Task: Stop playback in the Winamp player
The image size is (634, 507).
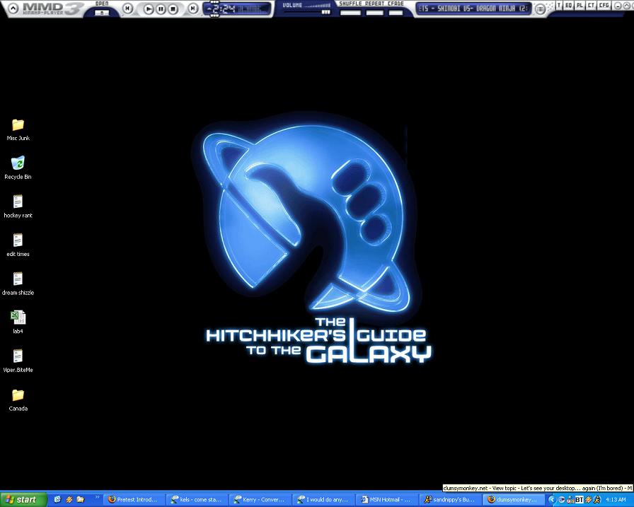Action: pos(173,9)
